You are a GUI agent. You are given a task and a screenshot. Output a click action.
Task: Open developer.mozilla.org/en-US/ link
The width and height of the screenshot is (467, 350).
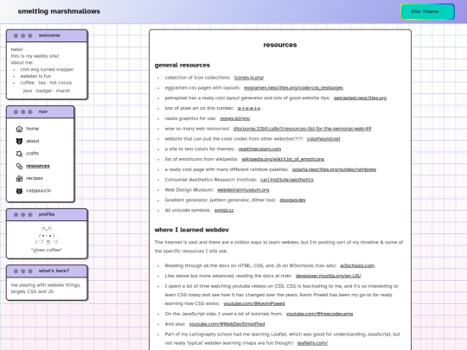pyautogui.click(x=329, y=276)
